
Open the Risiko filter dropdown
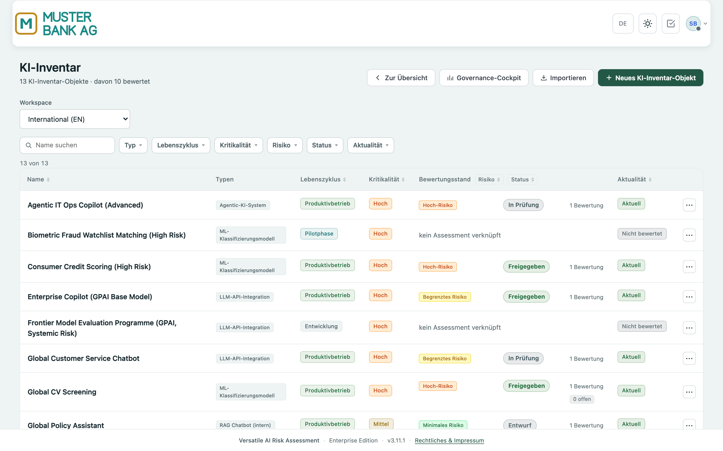[285, 145]
